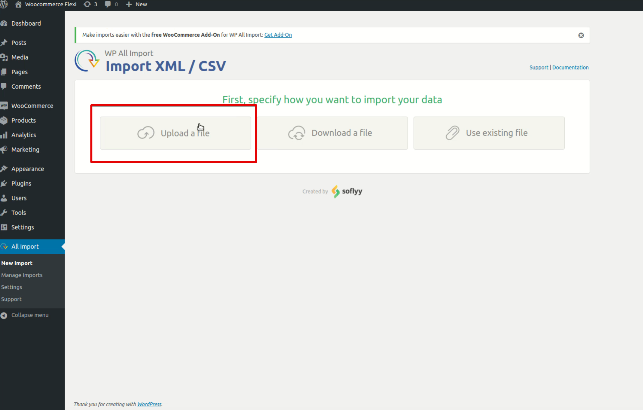This screenshot has width=643, height=410.
Task: Choose Download a file option
Action: click(x=332, y=133)
